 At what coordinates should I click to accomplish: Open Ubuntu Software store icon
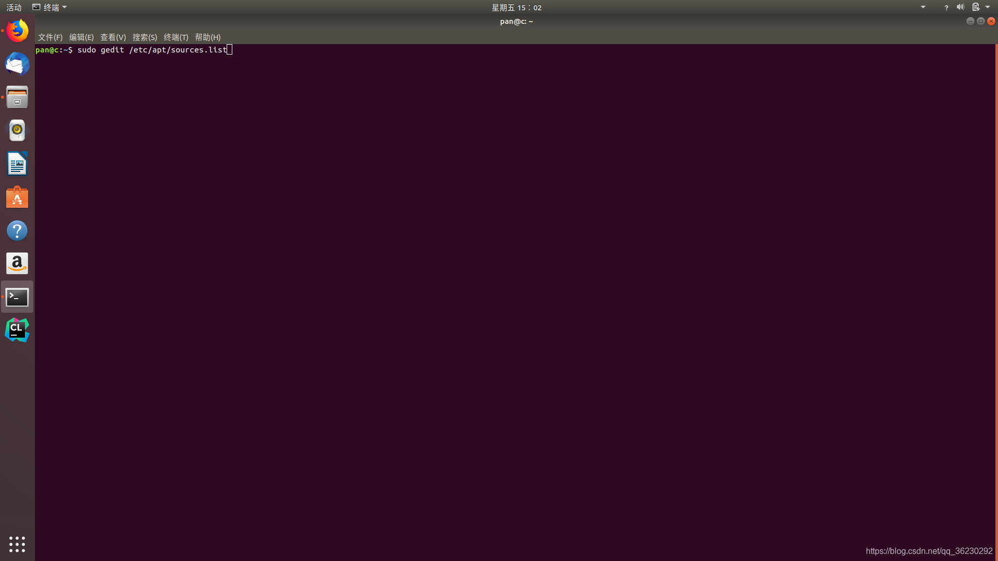17,197
